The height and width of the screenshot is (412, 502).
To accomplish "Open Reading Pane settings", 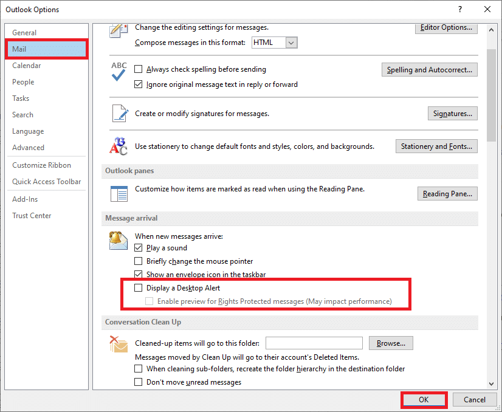I will 447,194.
